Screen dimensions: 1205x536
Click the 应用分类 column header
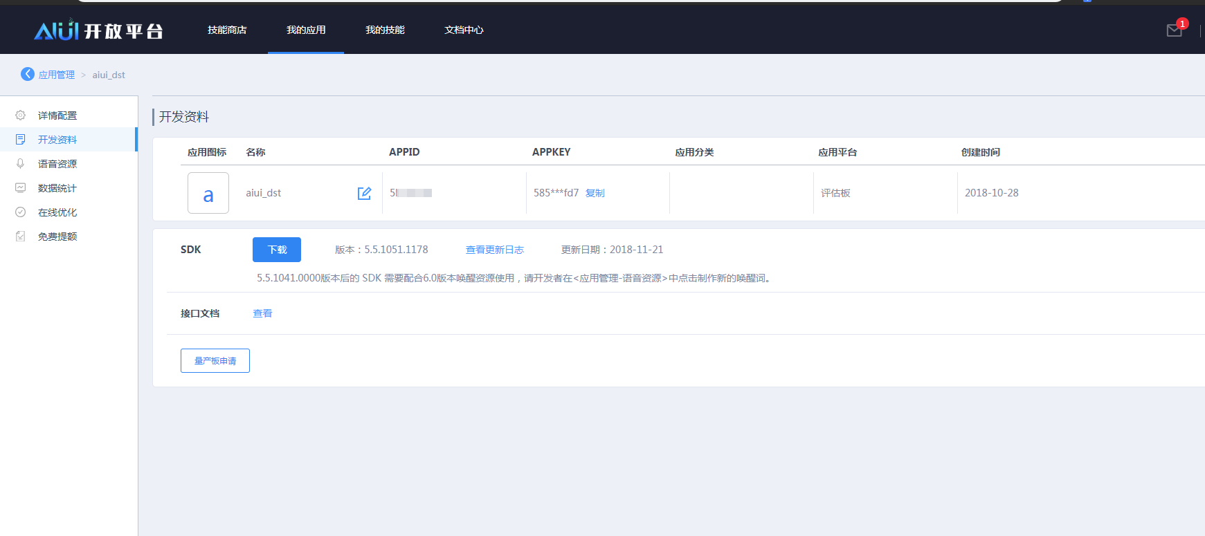pyautogui.click(x=694, y=152)
